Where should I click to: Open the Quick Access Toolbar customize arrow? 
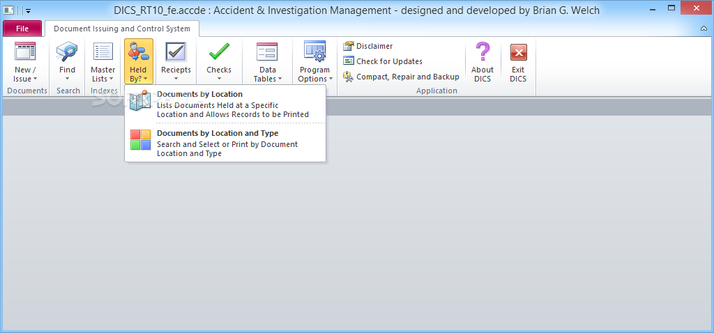28,10
